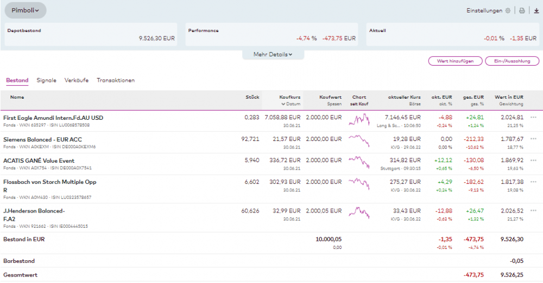Screen dimensions: 543x283
Task: Open three-dot menu for J.Henderson Balanced
Action: click(533, 211)
